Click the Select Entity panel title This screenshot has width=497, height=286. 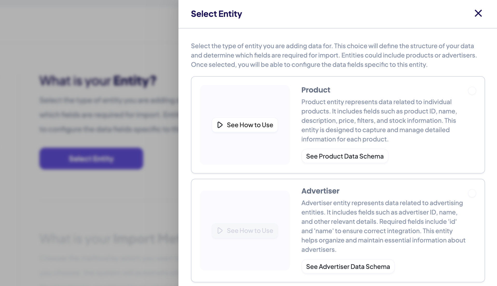[x=216, y=14]
